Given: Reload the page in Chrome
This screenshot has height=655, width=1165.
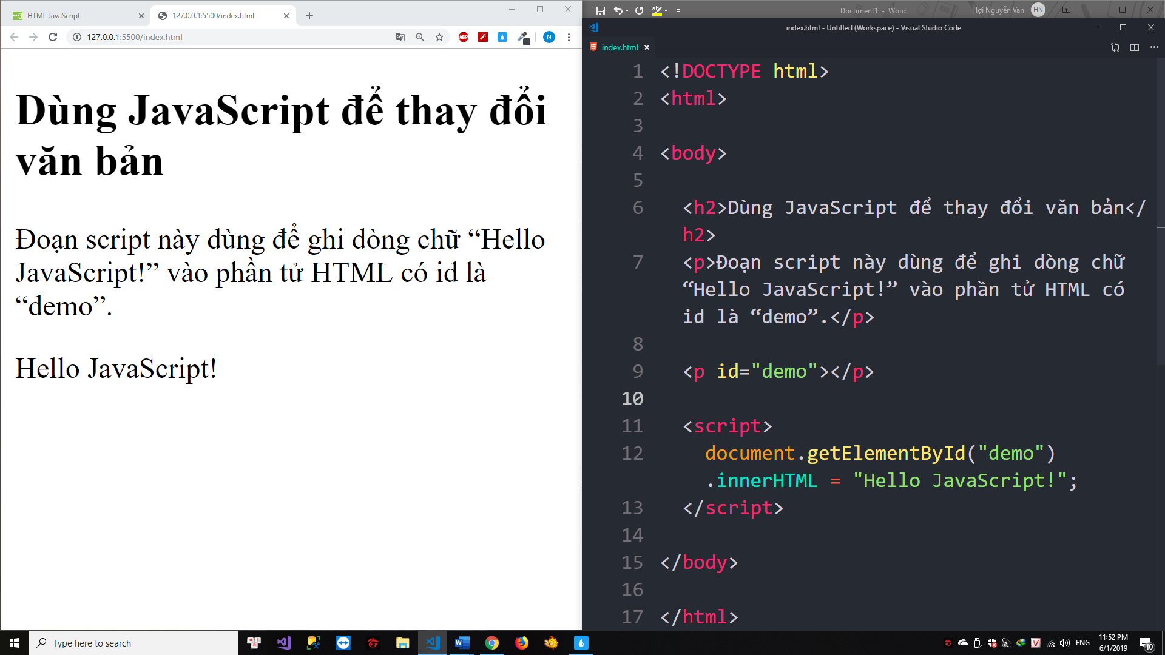Looking at the screenshot, I should (x=53, y=37).
